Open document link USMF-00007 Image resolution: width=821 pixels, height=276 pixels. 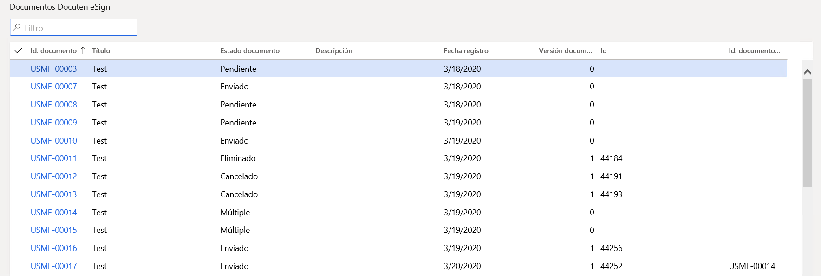pos(54,87)
